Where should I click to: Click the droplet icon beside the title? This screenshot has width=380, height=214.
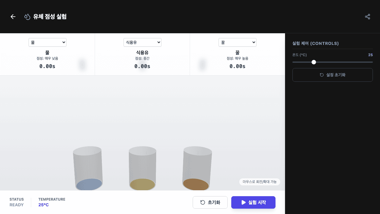pyautogui.click(x=27, y=17)
